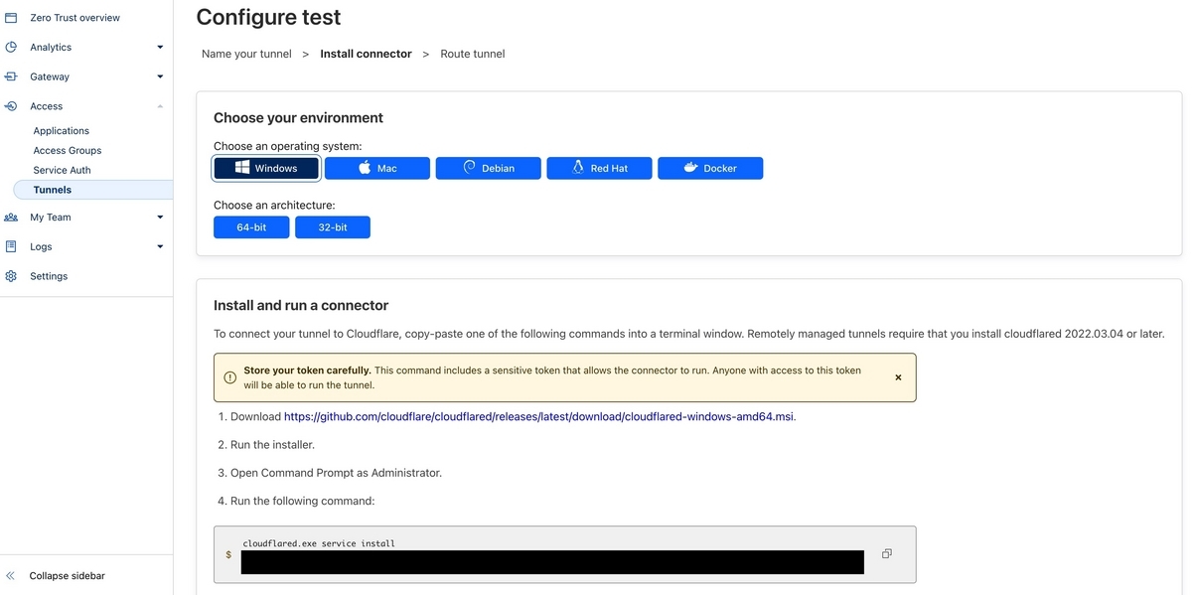
Task: Open Access Groups page
Action: (68, 150)
